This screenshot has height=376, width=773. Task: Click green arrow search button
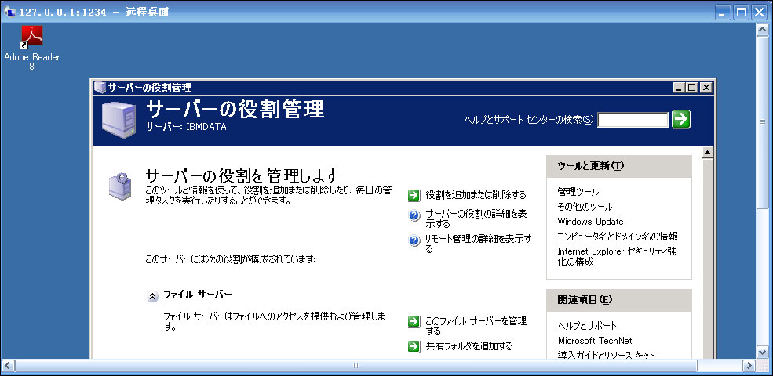[681, 119]
